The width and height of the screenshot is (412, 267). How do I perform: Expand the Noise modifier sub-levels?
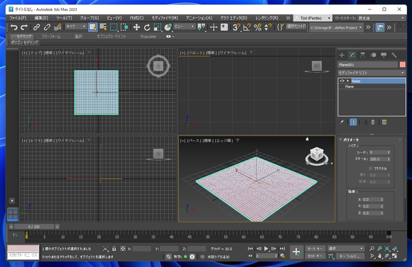(x=348, y=81)
